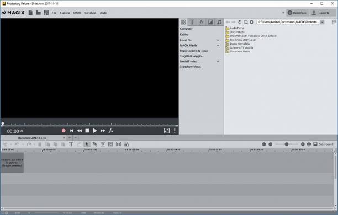The height and width of the screenshot is (215, 338).
Task: Click the Masterizza button
Action: [298, 13]
